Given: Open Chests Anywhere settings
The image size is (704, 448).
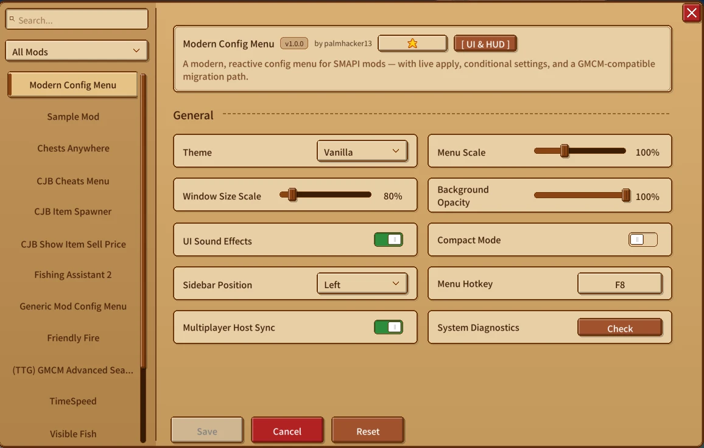Looking at the screenshot, I should [73, 148].
